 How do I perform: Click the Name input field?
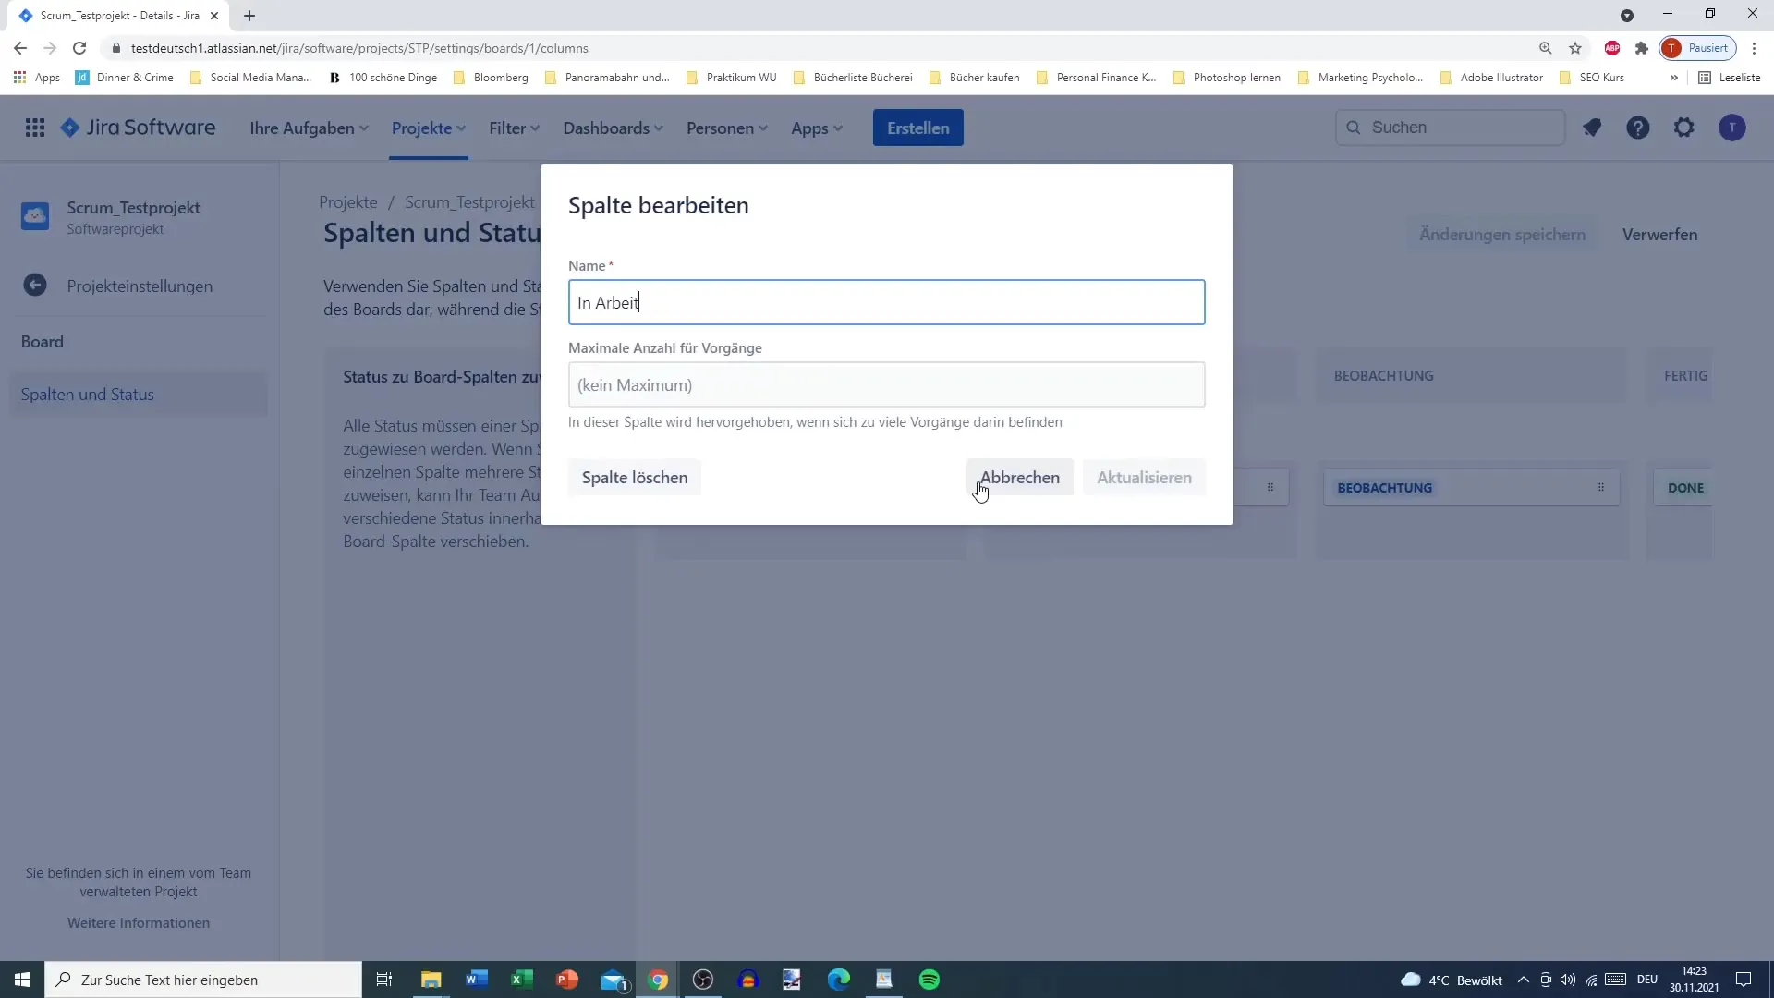pyautogui.click(x=885, y=302)
